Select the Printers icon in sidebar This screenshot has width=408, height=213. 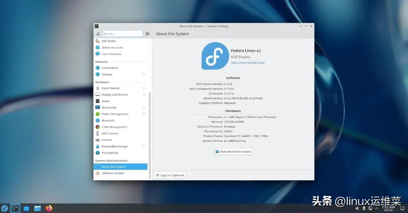(98, 140)
